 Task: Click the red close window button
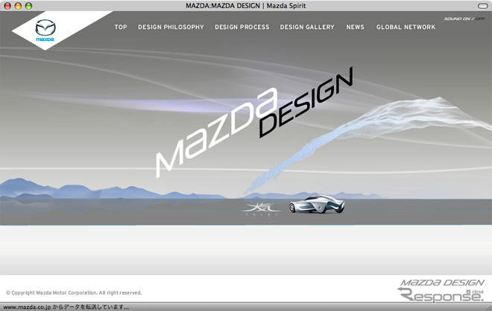7,6
